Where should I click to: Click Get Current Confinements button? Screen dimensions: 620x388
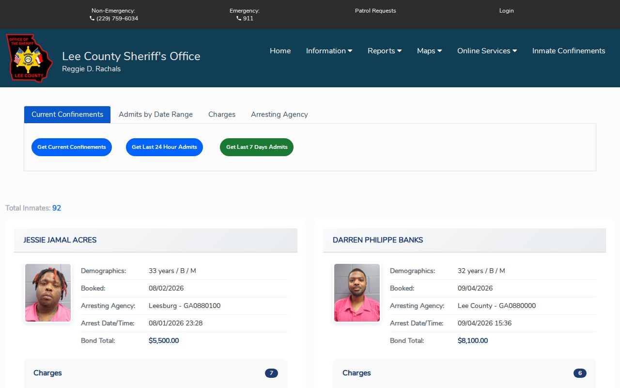click(72, 147)
